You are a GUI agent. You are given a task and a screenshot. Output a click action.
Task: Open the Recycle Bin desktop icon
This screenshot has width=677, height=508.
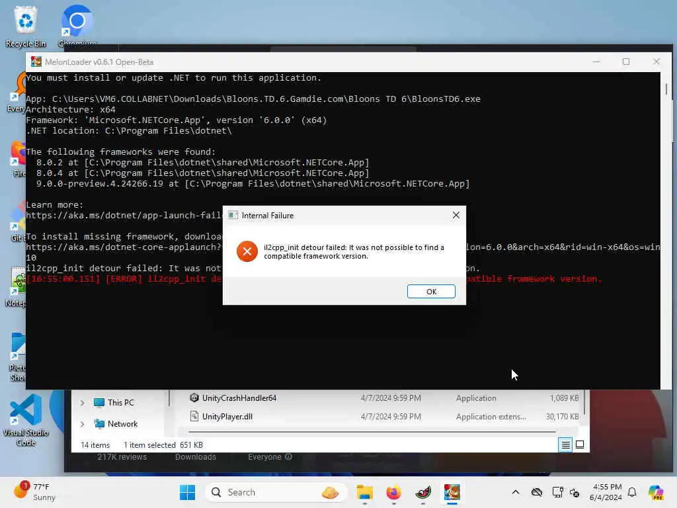pos(26,26)
